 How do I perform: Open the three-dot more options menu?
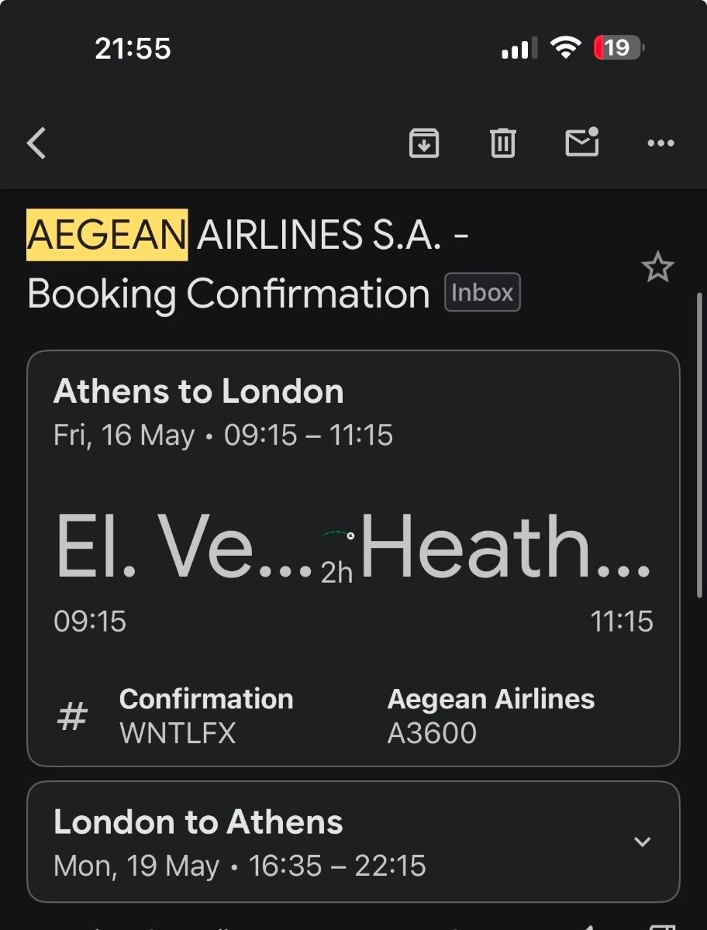(x=660, y=143)
